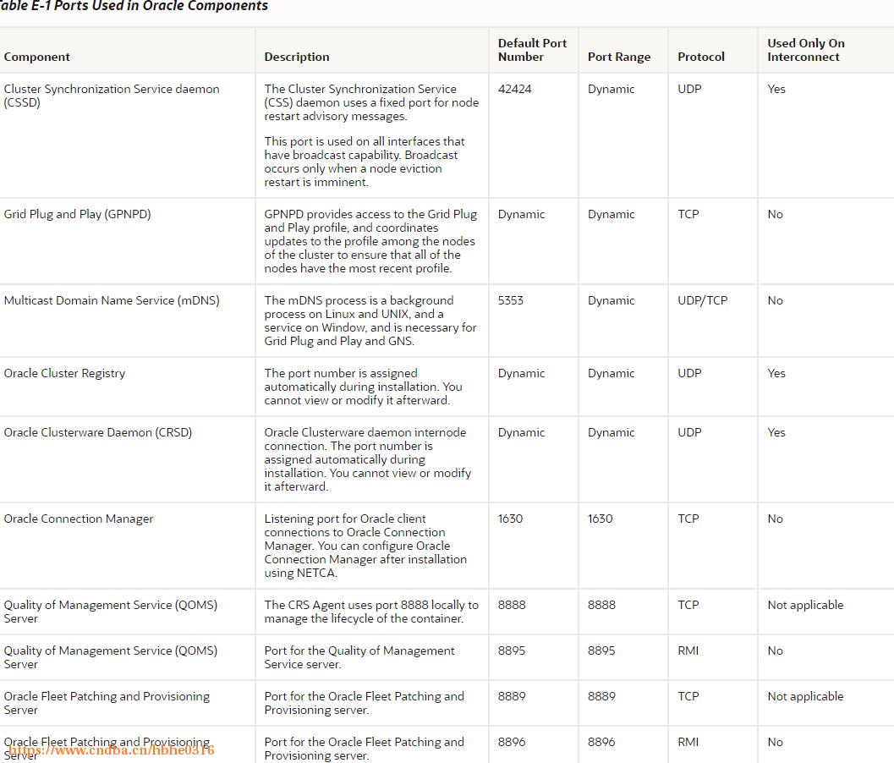Click the 'Protocol' column header

[700, 57]
